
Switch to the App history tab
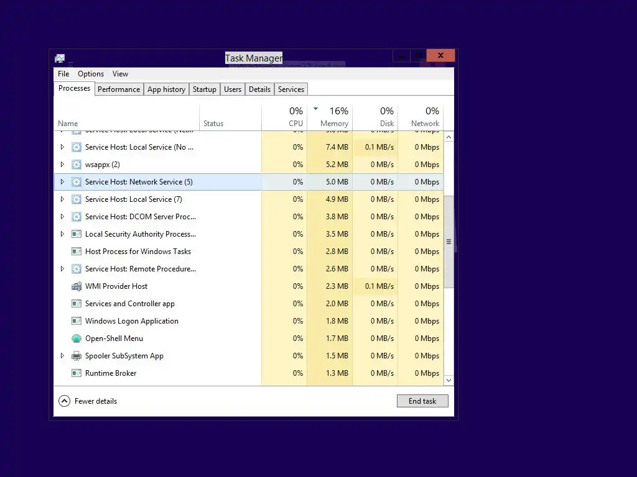(x=166, y=89)
